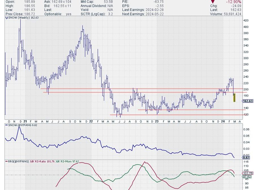This screenshot has width=254, height=190.
Task: Select the year 23 label on time axis
Action: (x=157, y=121)
